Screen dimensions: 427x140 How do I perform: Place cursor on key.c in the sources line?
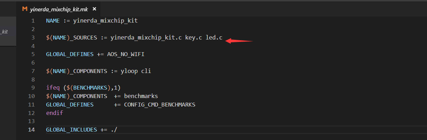pos(193,37)
